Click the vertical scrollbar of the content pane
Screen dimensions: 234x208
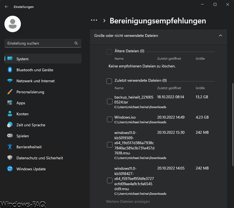coord(233,125)
